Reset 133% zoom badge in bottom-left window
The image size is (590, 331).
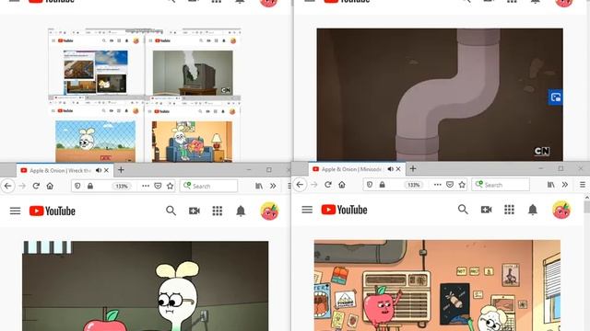[122, 186]
